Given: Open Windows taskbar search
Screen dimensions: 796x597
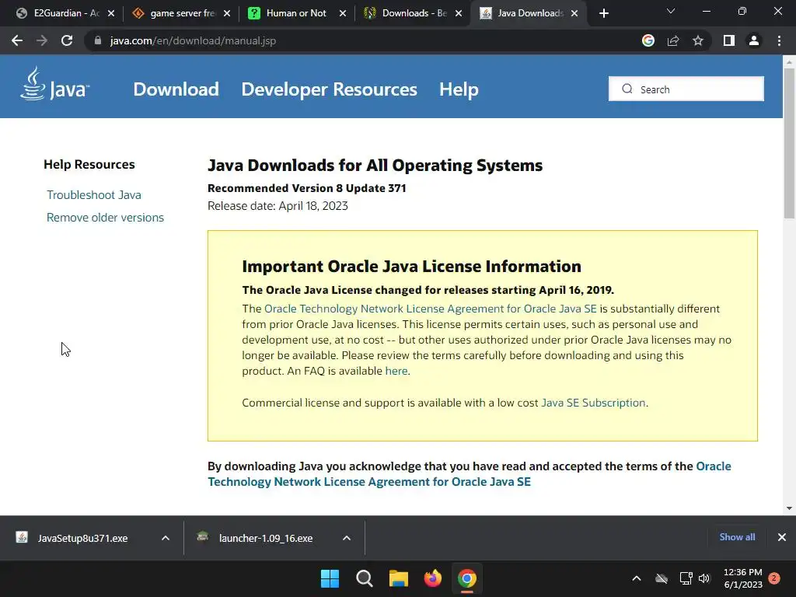Looking at the screenshot, I should (x=365, y=578).
